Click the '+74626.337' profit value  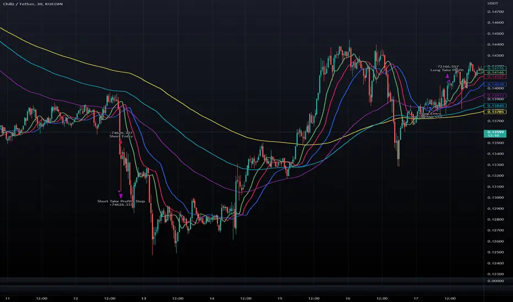tap(121, 205)
